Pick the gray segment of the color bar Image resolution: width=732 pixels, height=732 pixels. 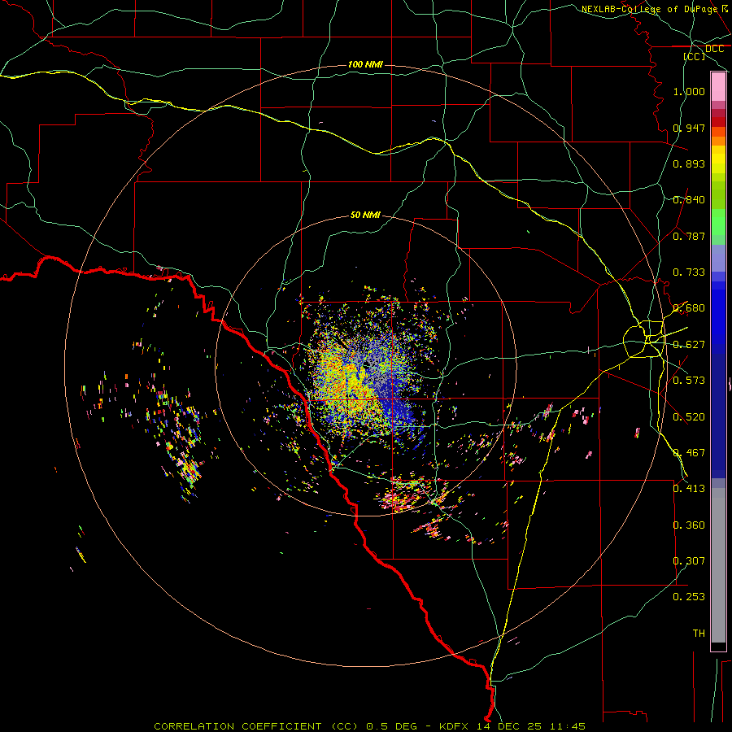coord(718,565)
